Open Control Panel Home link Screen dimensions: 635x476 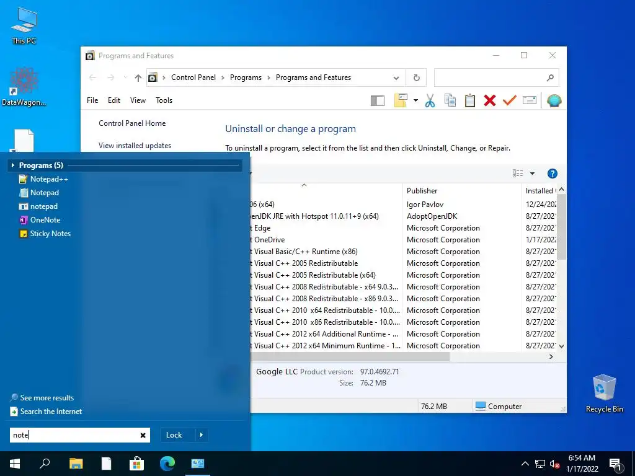click(132, 123)
